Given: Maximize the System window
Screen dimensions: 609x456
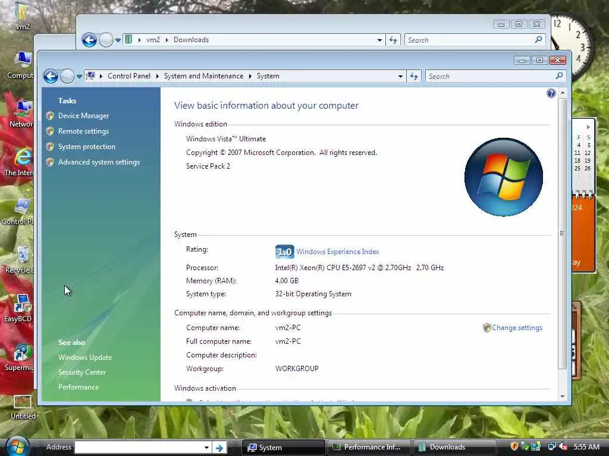Looking at the screenshot, I should point(539,61).
